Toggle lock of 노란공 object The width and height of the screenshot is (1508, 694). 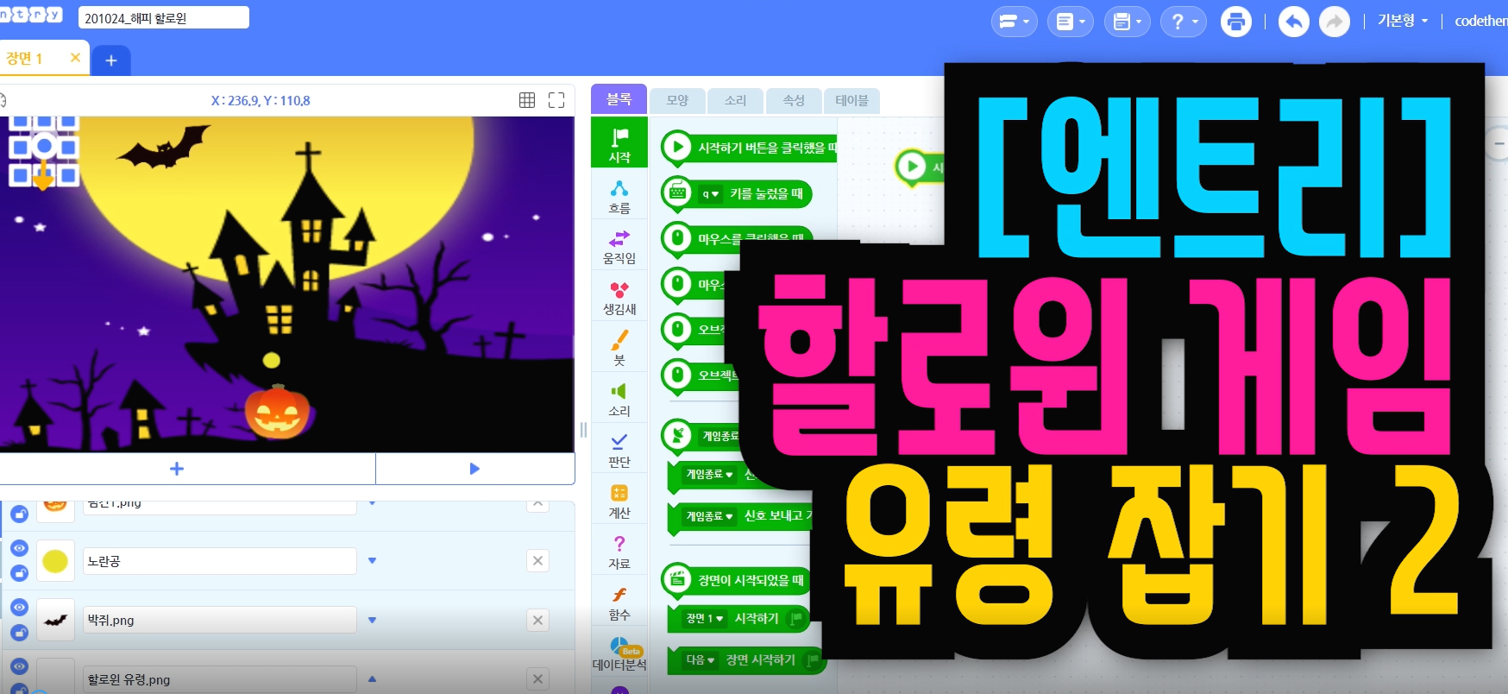(19, 573)
